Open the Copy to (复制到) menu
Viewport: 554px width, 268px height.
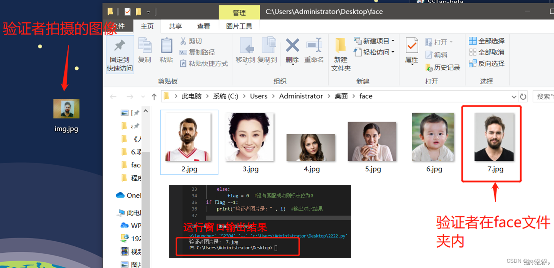267,51
